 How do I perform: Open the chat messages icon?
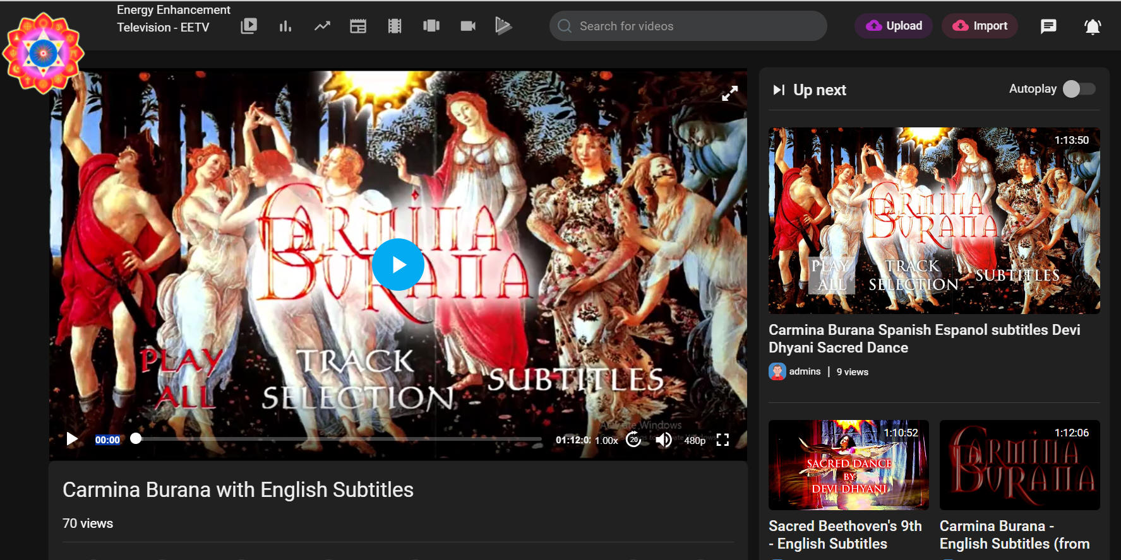click(1048, 26)
